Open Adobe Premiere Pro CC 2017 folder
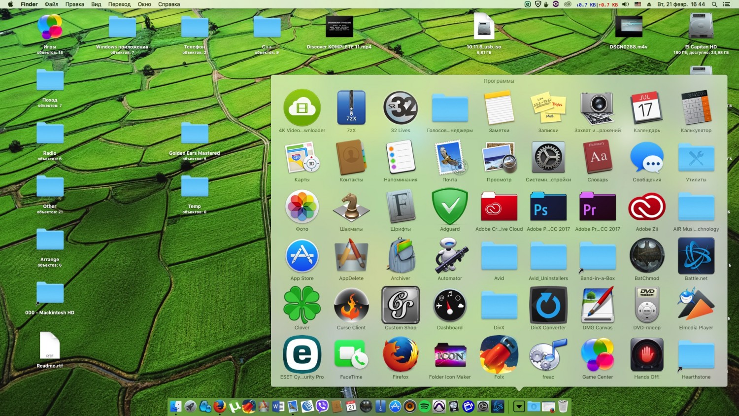739x416 pixels. 598,207
